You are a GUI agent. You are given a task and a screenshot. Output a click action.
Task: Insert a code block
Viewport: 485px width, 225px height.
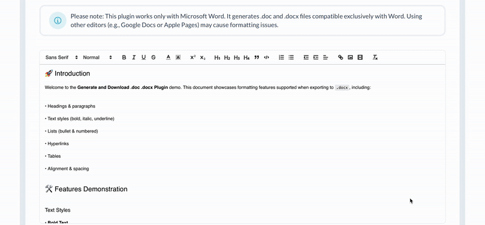tap(266, 57)
